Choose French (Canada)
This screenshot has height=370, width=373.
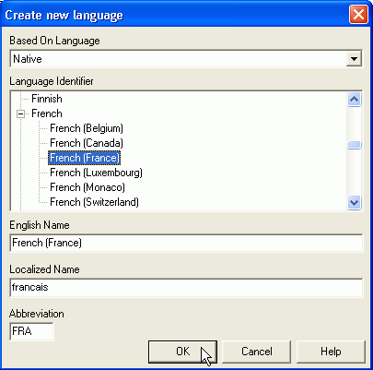[87, 143]
